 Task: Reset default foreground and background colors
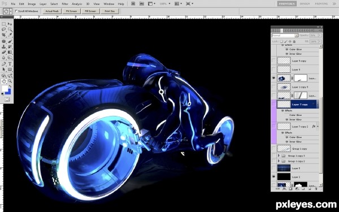click(2, 94)
